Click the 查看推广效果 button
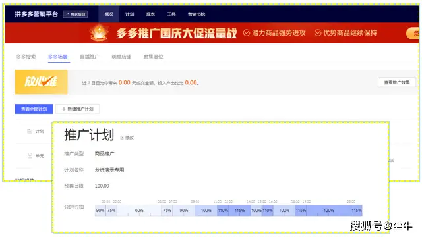422x237 pixels. point(397,82)
